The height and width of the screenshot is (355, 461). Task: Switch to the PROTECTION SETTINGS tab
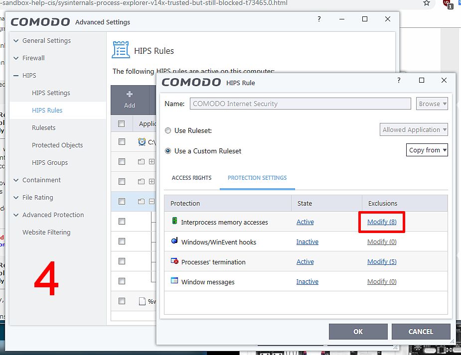pos(257,178)
